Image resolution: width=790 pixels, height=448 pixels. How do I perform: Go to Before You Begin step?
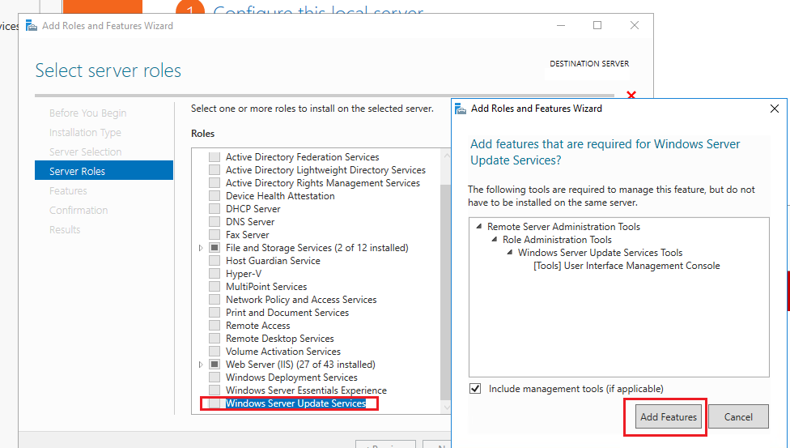click(x=87, y=113)
